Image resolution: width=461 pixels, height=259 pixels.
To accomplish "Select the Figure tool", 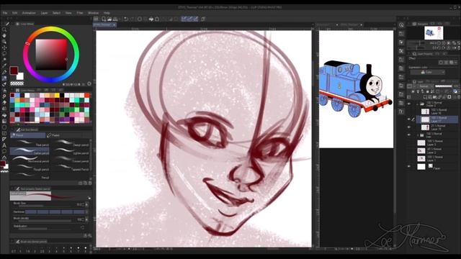I will pyautogui.click(x=4, y=127).
